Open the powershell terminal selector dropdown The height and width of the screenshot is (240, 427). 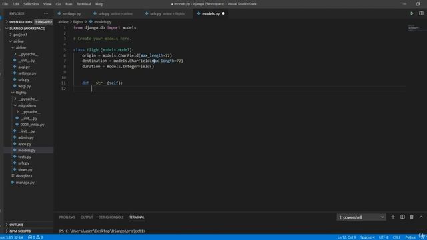(361, 217)
